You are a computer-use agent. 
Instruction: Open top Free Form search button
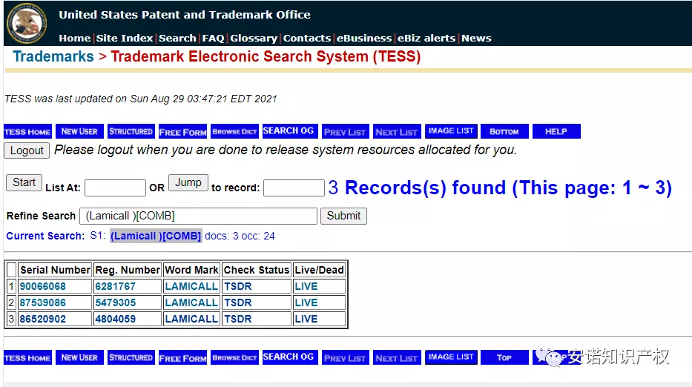pyautogui.click(x=182, y=131)
